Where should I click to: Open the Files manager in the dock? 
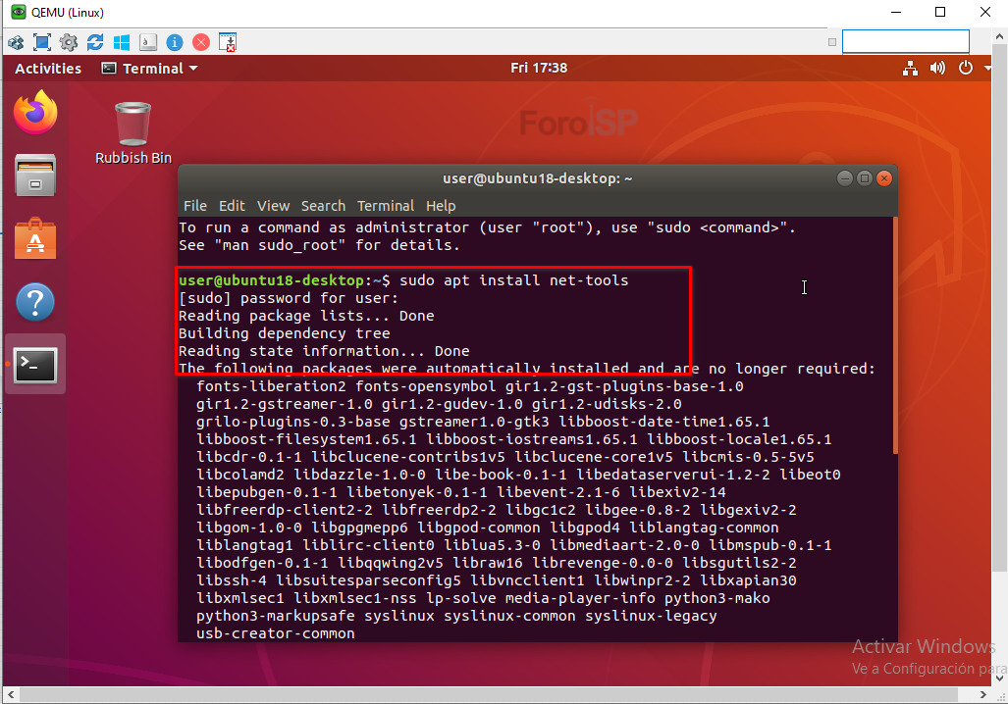point(35,176)
